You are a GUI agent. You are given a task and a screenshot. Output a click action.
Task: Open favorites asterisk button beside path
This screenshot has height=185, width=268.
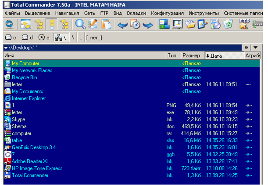point(246,47)
